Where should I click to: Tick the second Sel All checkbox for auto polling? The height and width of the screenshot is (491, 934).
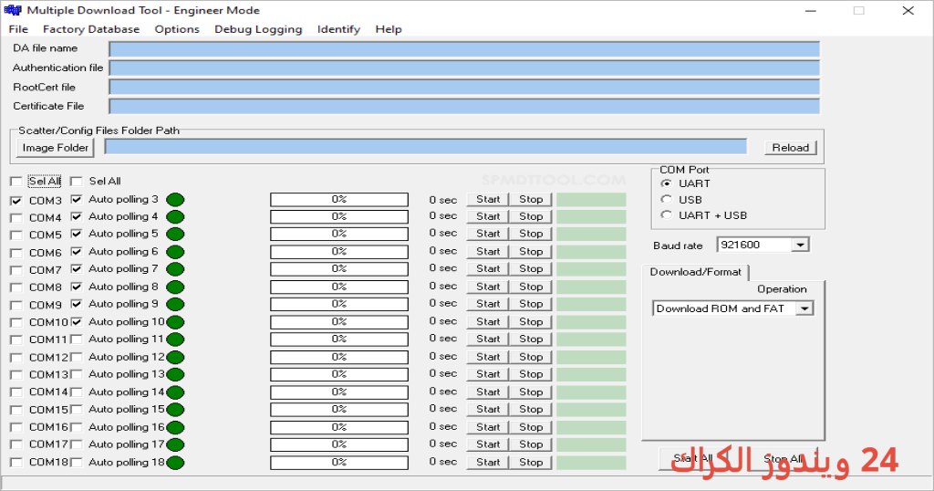pyautogui.click(x=77, y=181)
